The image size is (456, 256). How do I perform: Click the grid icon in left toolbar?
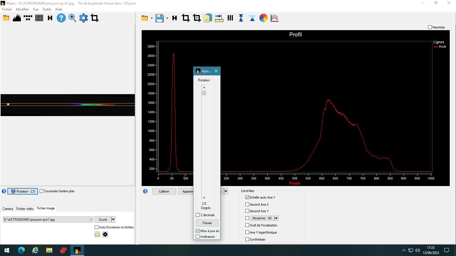click(39, 18)
